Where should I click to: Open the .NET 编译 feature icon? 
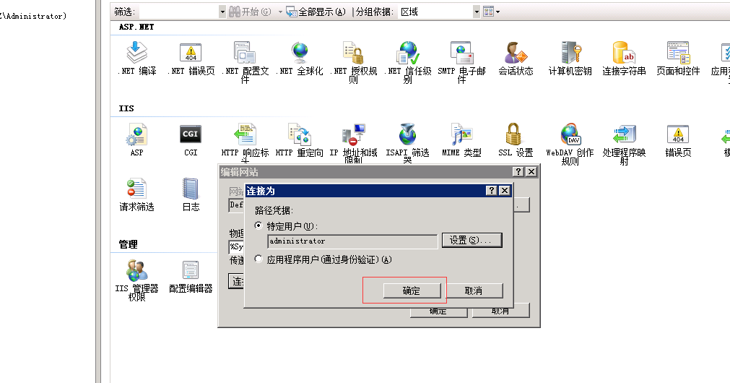click(x=137, y=52)
